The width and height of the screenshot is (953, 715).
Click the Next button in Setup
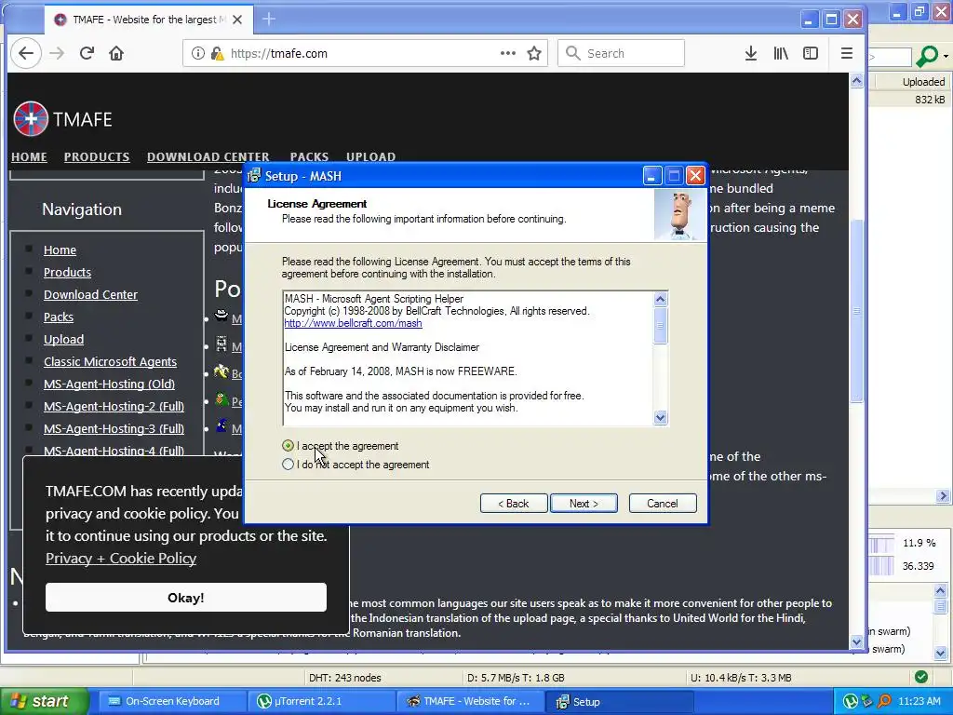(x=584, y=504)
